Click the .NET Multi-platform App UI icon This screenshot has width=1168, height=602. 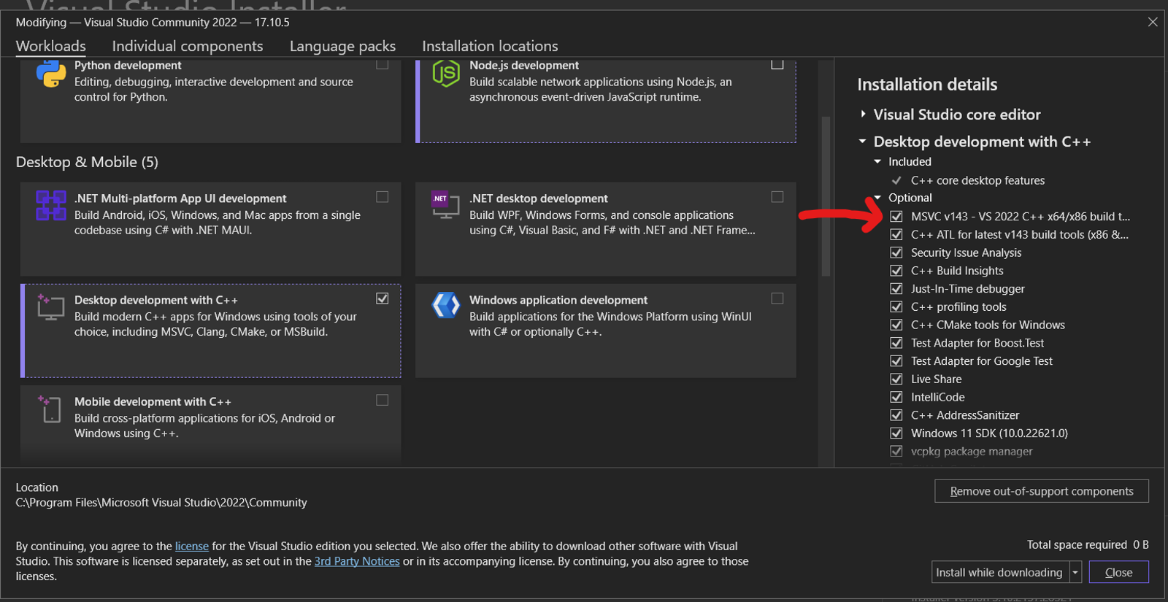pyautogui.click(x=51, y=205)
